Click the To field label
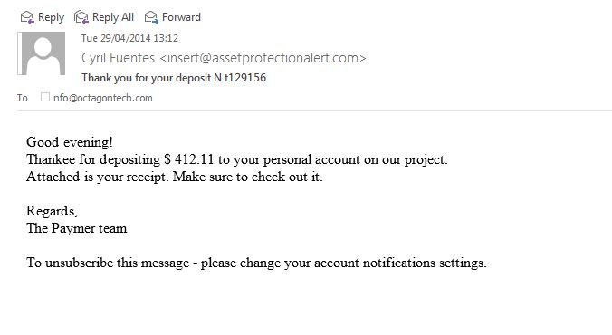The height and width of the screenshot is (335, 612). (x=23, y=98)
